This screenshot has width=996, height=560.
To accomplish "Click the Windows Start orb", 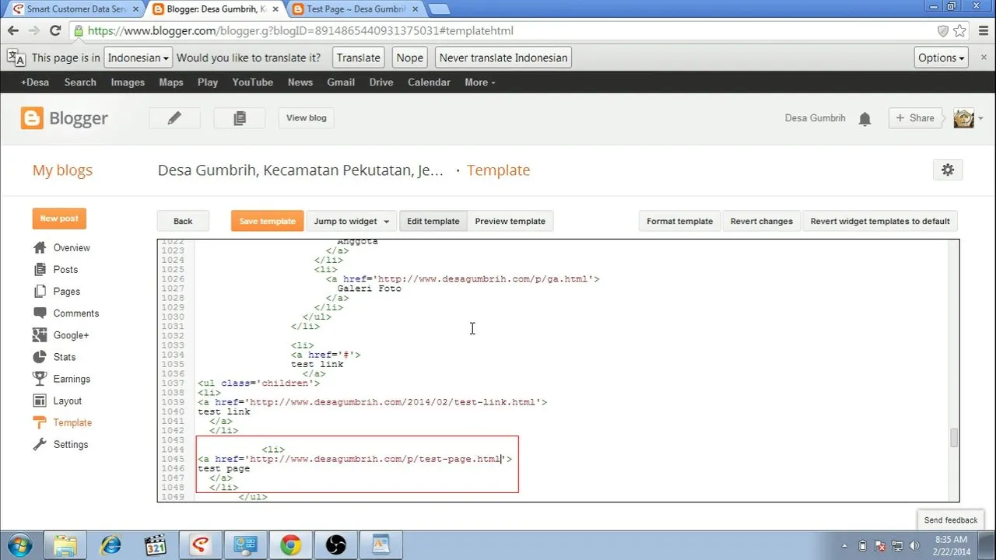I will (x=19, y=544).
